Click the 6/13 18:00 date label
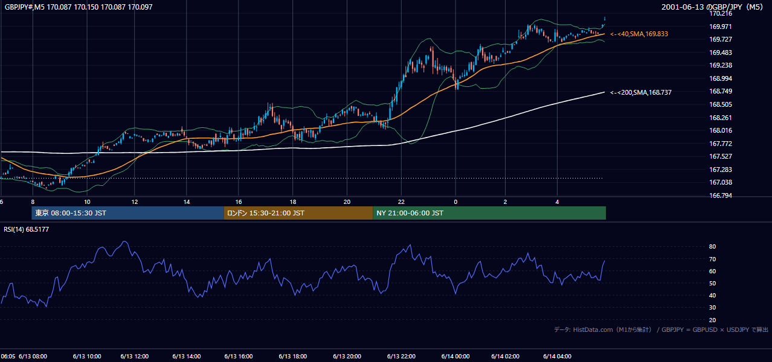772x362 pixels. pyautogui.click(x=292, y=356)
